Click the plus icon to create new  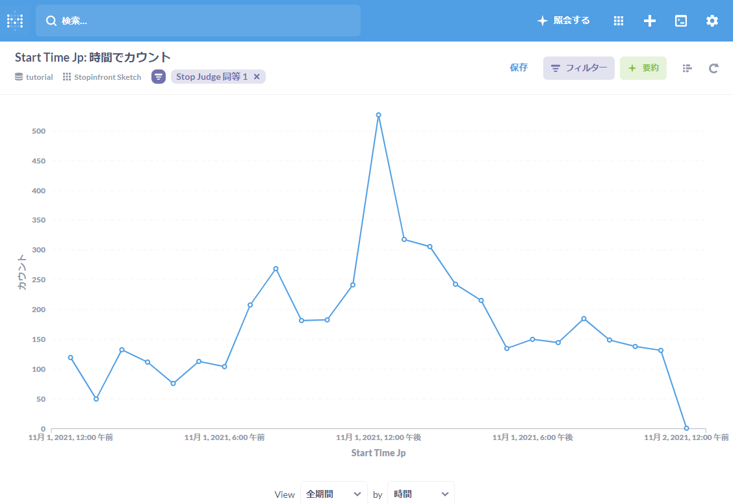[x=650, y=21]
